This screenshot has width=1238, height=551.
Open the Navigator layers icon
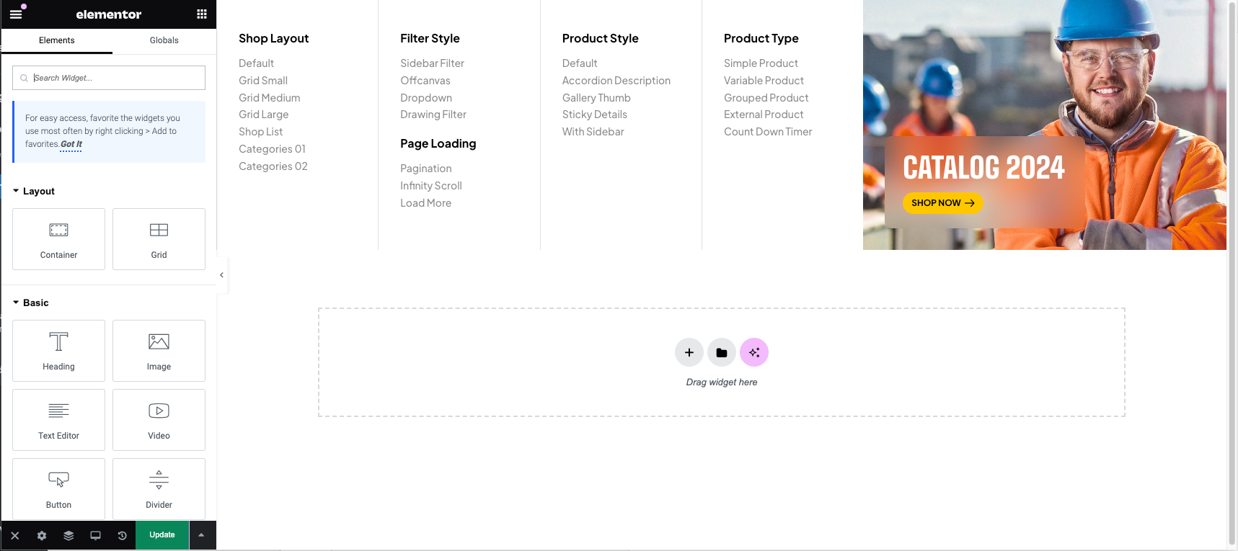(68, 536)
